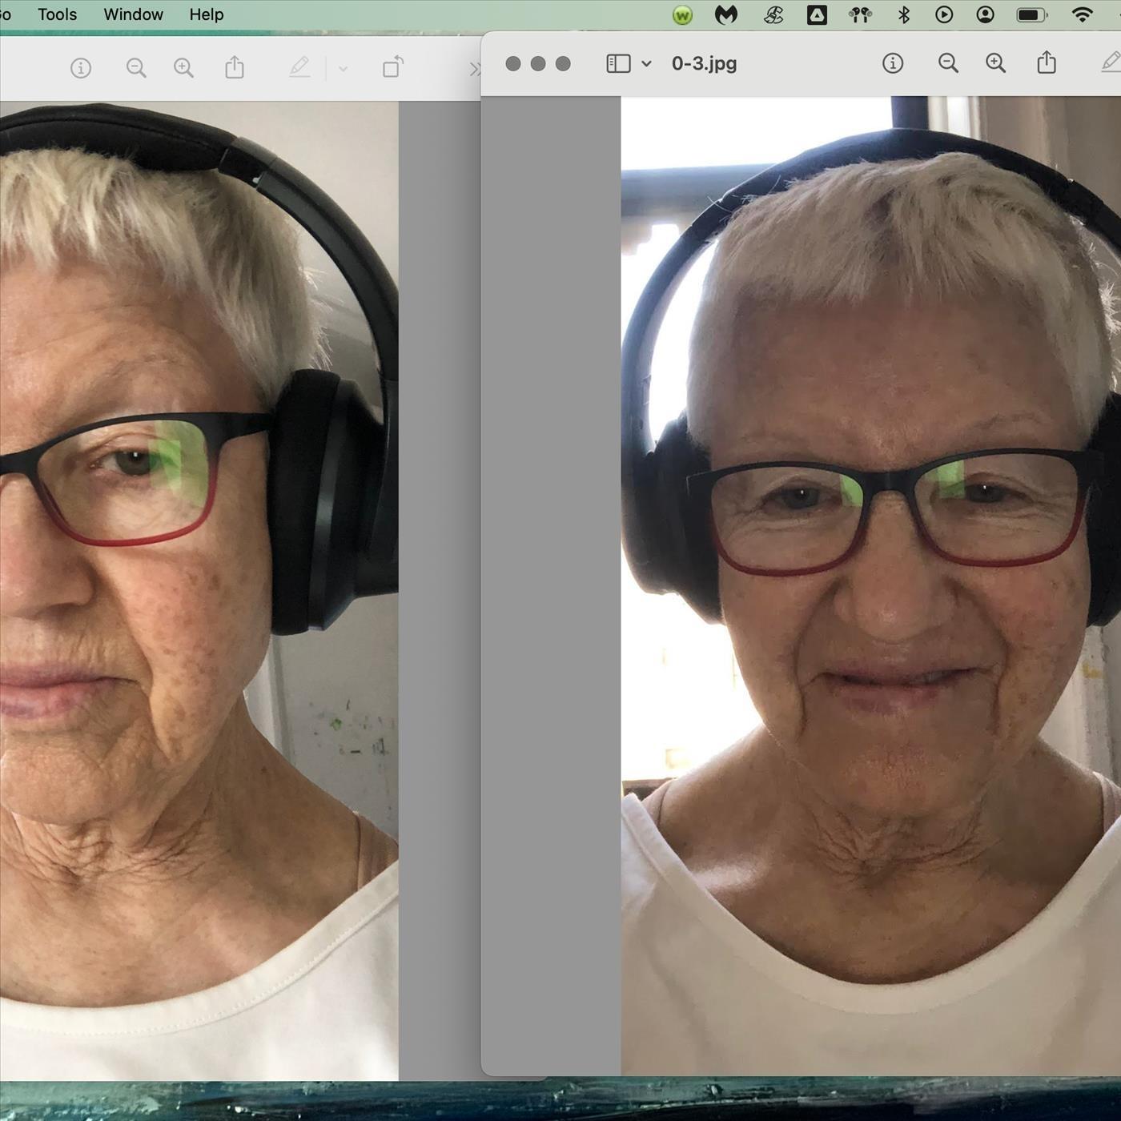Image resolution: width=1121 pixels, height=1121 pixels.
Task: Click the 0-3.jpg window title
Action: tap(704, 63)
